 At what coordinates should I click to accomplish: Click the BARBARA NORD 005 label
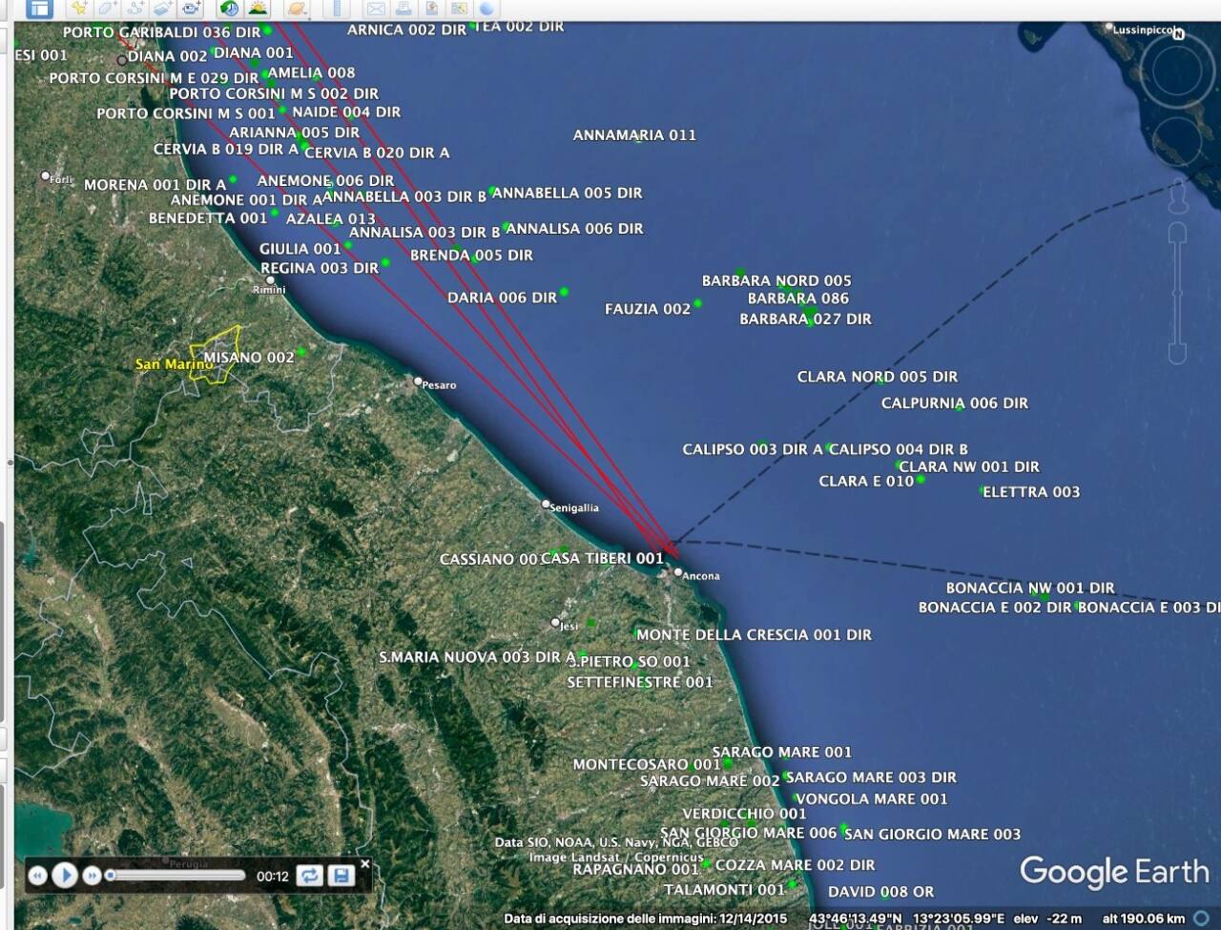pyautogui.click(x=776, y=280)
